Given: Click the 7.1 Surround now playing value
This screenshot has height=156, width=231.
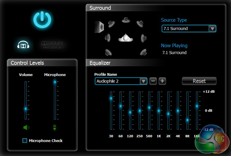Looking at the screenshot, I should (174, 53).
